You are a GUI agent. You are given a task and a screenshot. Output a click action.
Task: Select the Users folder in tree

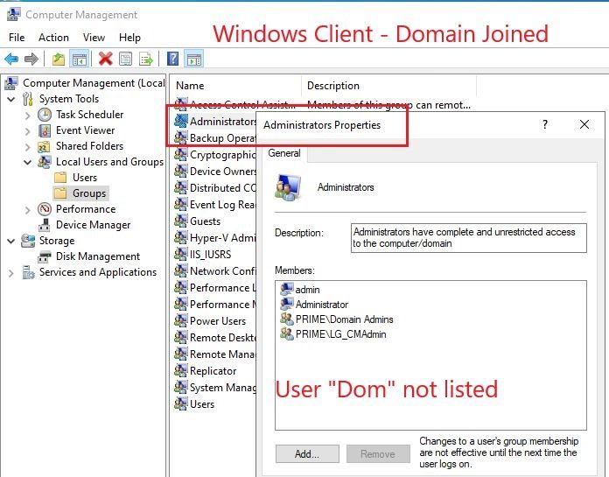[x=76, y=178]
